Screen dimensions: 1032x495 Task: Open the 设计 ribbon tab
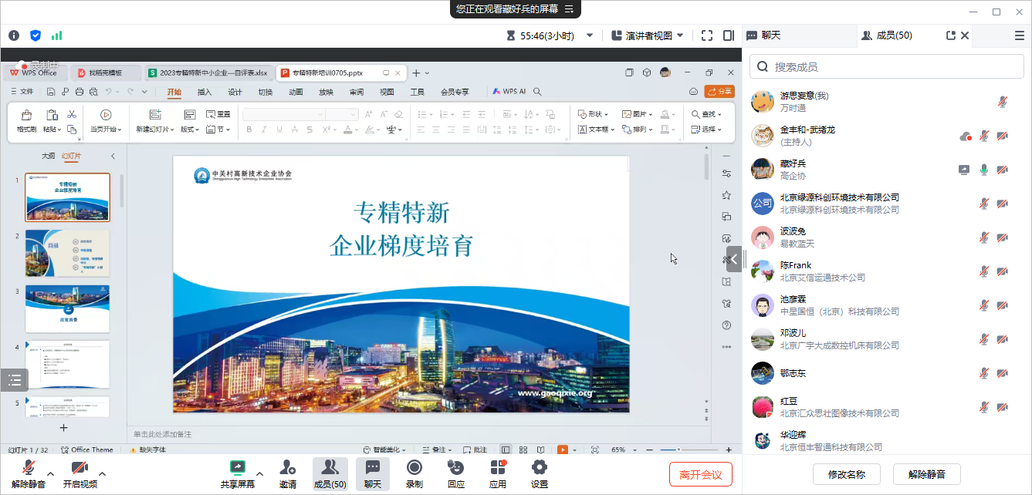pos(235,92)
